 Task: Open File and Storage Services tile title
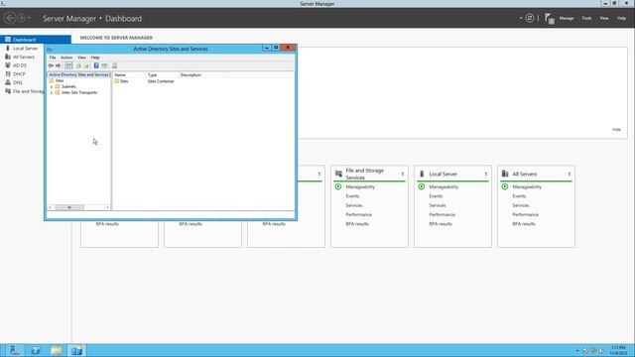pos(364,175)
